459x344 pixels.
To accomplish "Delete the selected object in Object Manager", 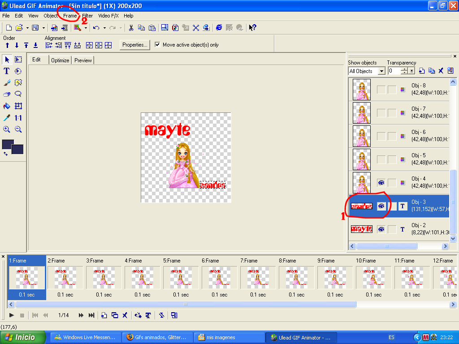I will click(441, 71).
